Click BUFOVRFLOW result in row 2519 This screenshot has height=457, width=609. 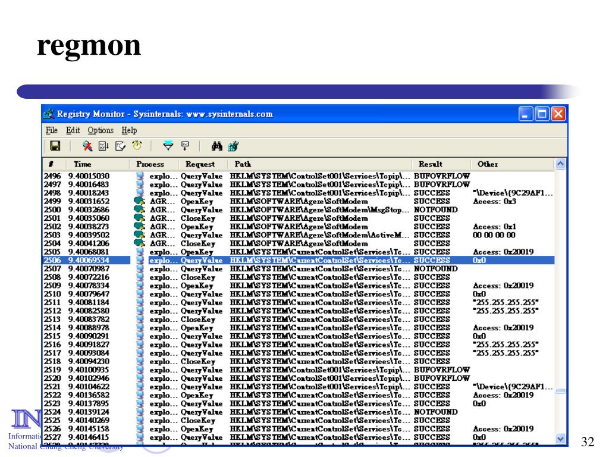coord(442,370)
